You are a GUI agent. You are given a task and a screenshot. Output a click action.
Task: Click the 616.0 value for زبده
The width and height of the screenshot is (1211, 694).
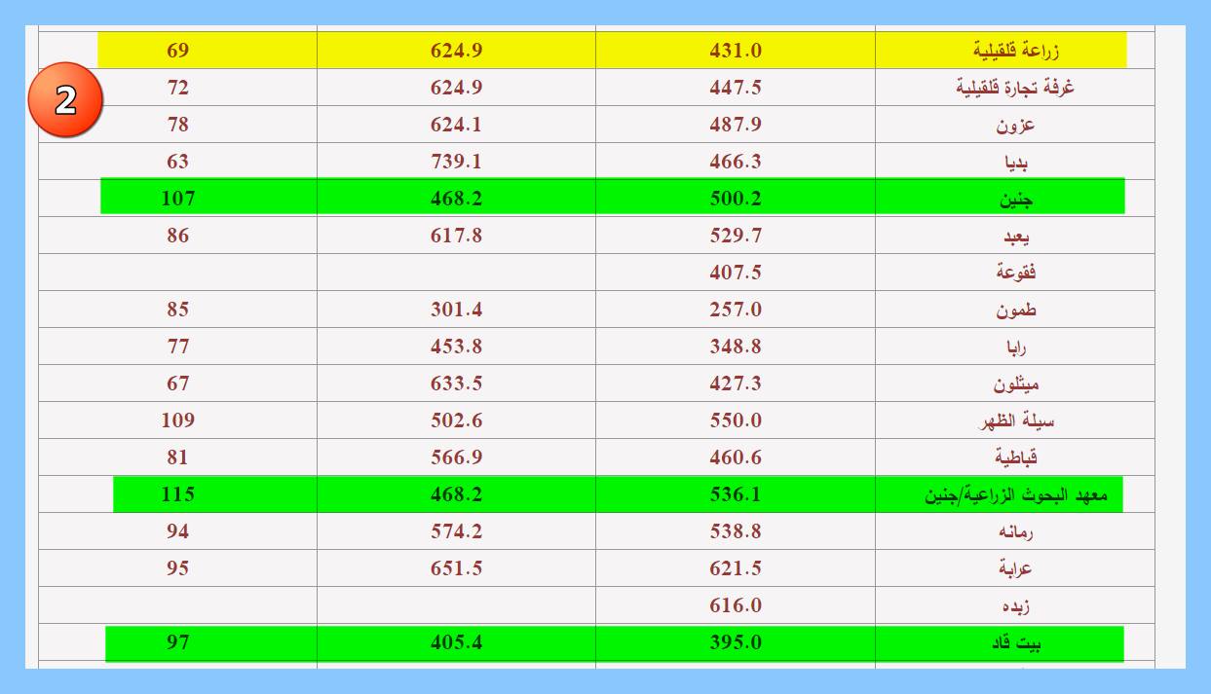[x=735, y=605]
